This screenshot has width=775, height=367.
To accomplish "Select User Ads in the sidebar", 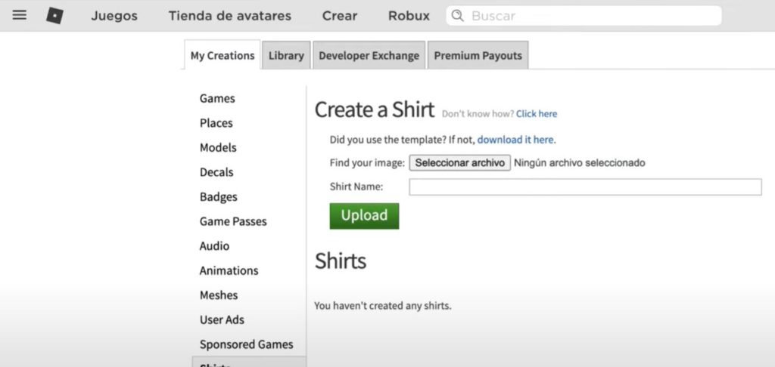I will 222,319.
